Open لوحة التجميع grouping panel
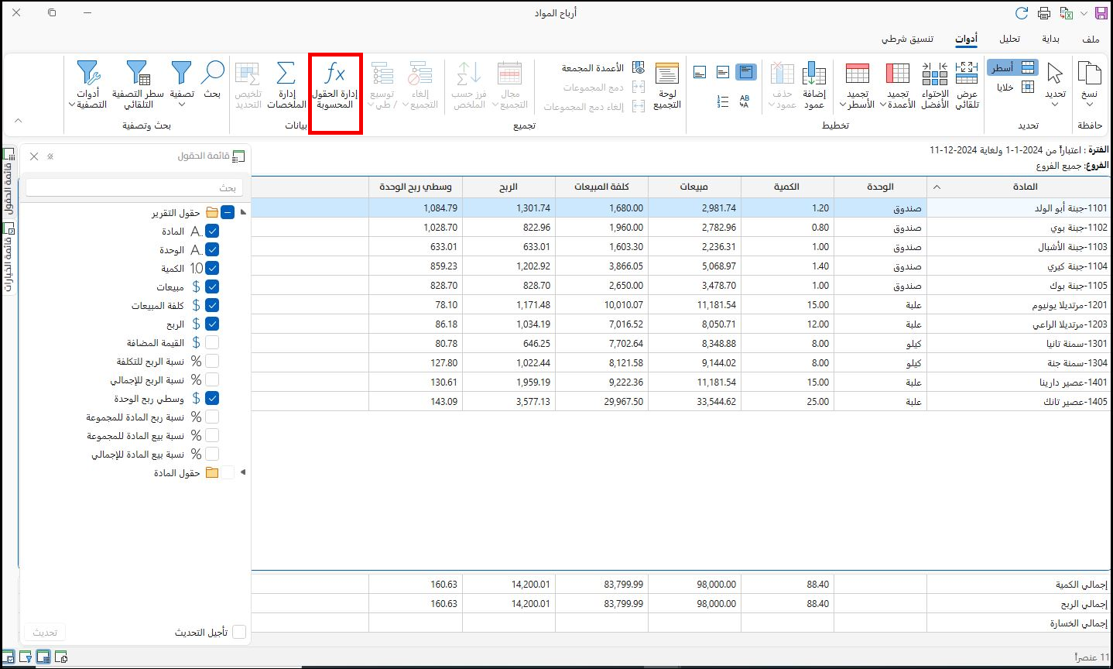 click(667, 86)
